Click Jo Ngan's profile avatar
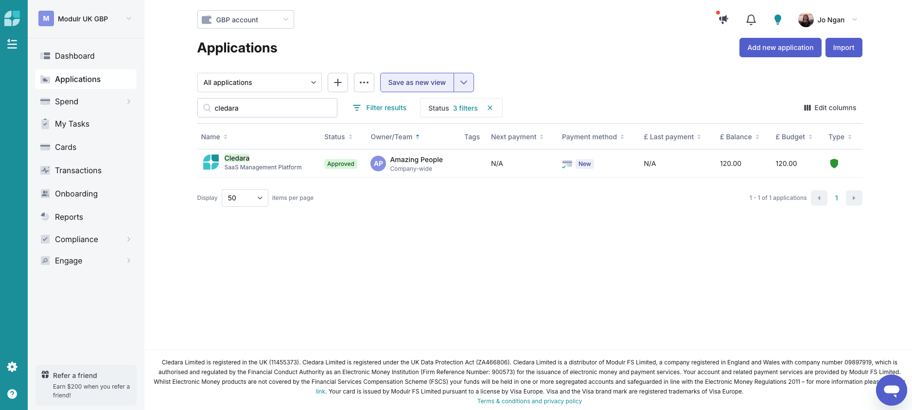 [806, 19]
